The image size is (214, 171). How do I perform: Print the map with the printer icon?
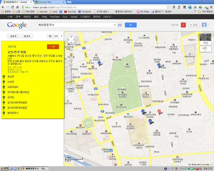pos(50,36)
